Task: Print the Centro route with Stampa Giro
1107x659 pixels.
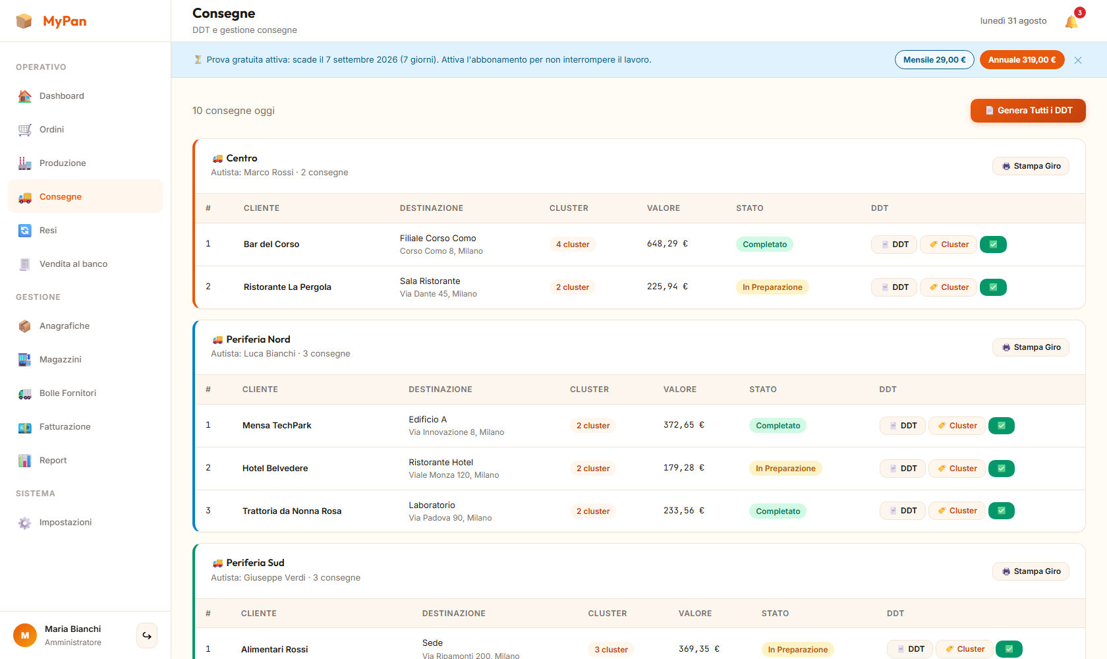Action: tap(1031, 166)
